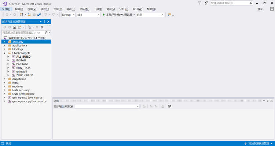275x146 pixels.
Task: Select gen_opencv_python_source project
Action: [29, 101]
